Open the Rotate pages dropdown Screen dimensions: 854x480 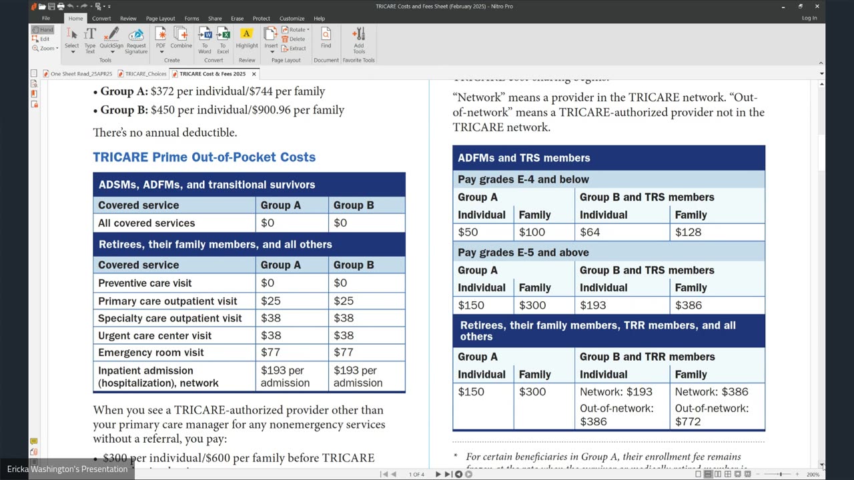pos(295,30)
